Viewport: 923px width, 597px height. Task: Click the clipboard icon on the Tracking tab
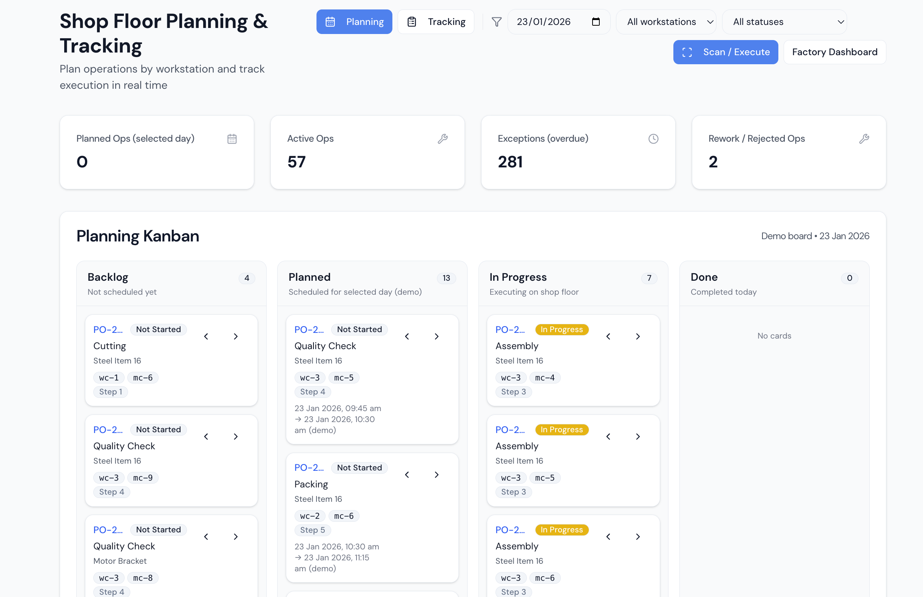(412, 22)
